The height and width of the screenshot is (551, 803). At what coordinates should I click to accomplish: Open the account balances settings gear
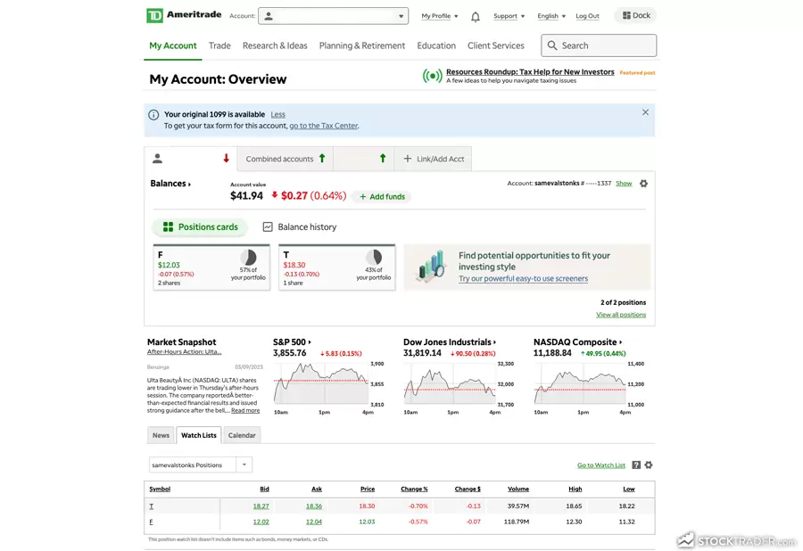point(643,184)
